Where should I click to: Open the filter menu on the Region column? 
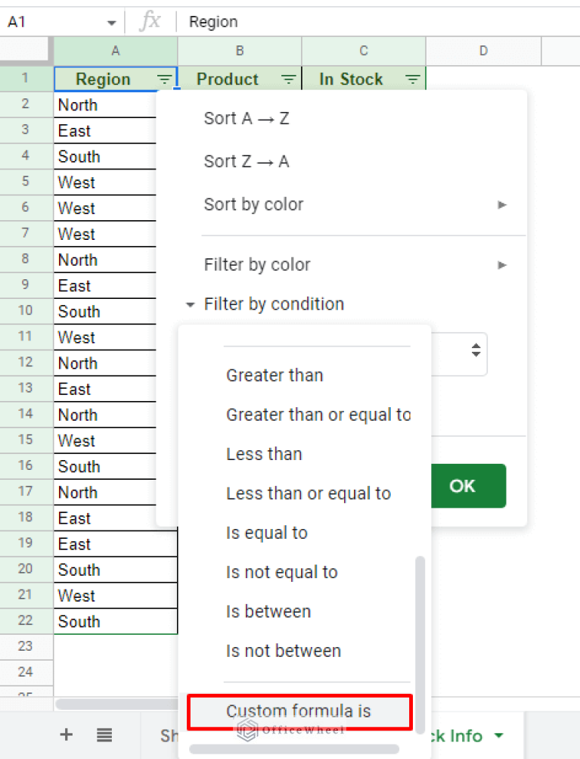[164, 79]
